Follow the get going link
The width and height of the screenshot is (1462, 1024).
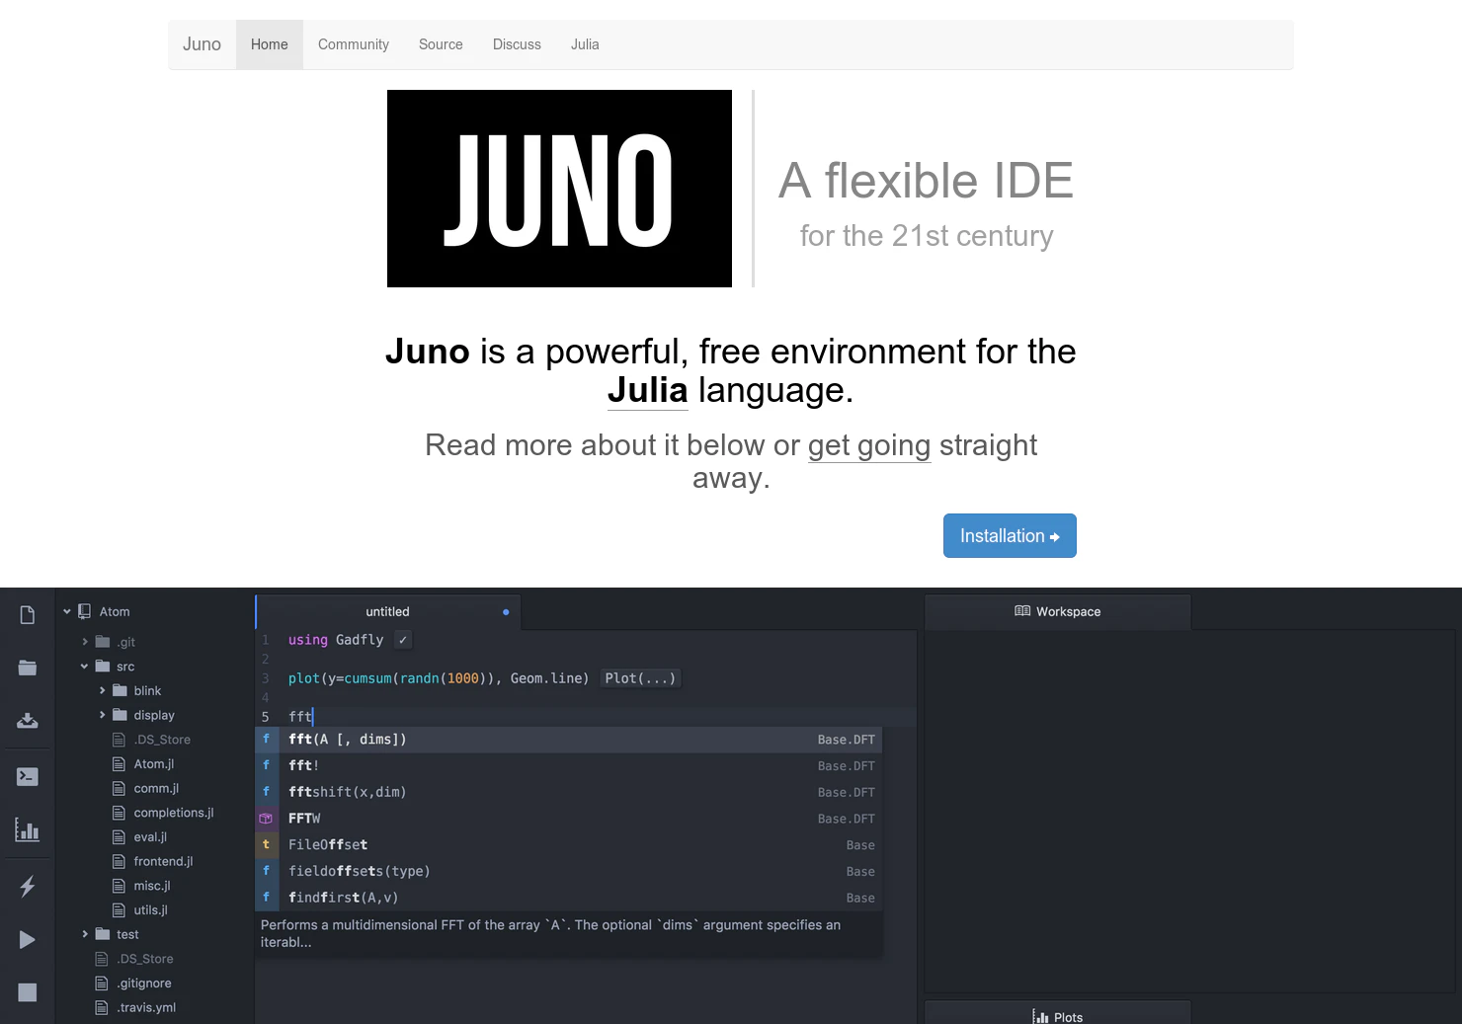[868, 446]
